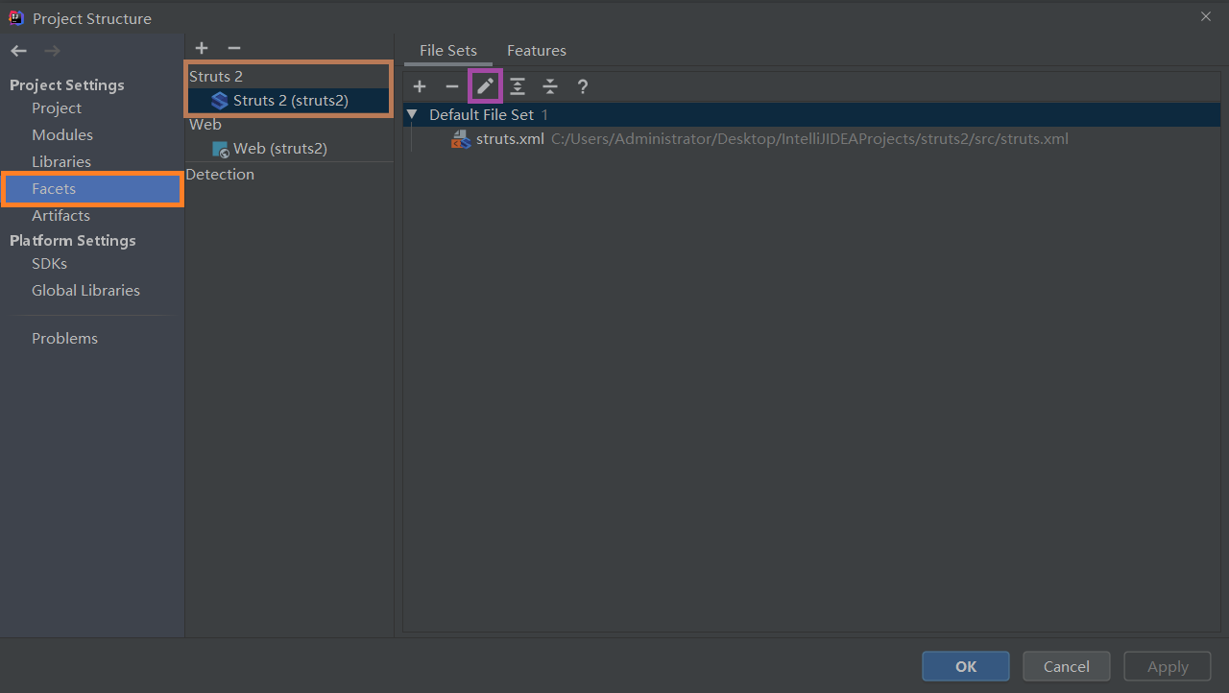Click the Cancel button

tap(1067, 666)
